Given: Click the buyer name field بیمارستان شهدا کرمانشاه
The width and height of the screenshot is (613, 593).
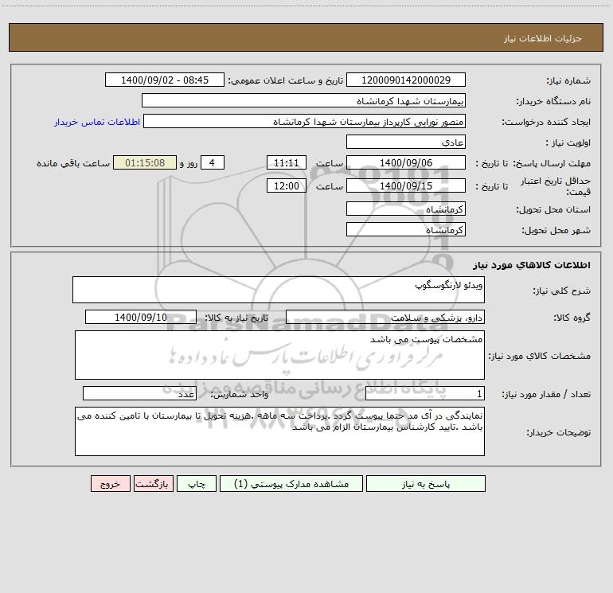Looking at the screenshot, I should point(303,101).
